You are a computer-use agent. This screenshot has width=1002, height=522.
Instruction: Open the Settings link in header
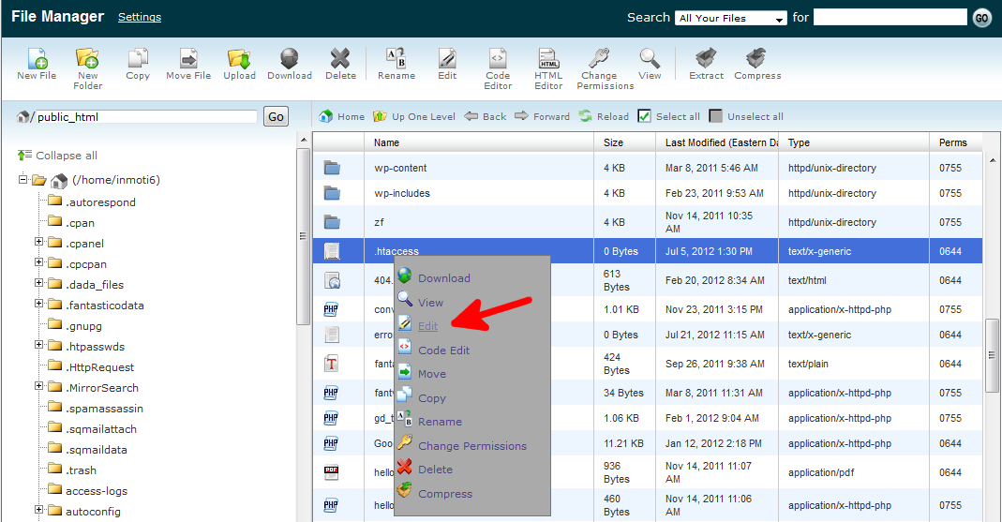click(140, 17)
